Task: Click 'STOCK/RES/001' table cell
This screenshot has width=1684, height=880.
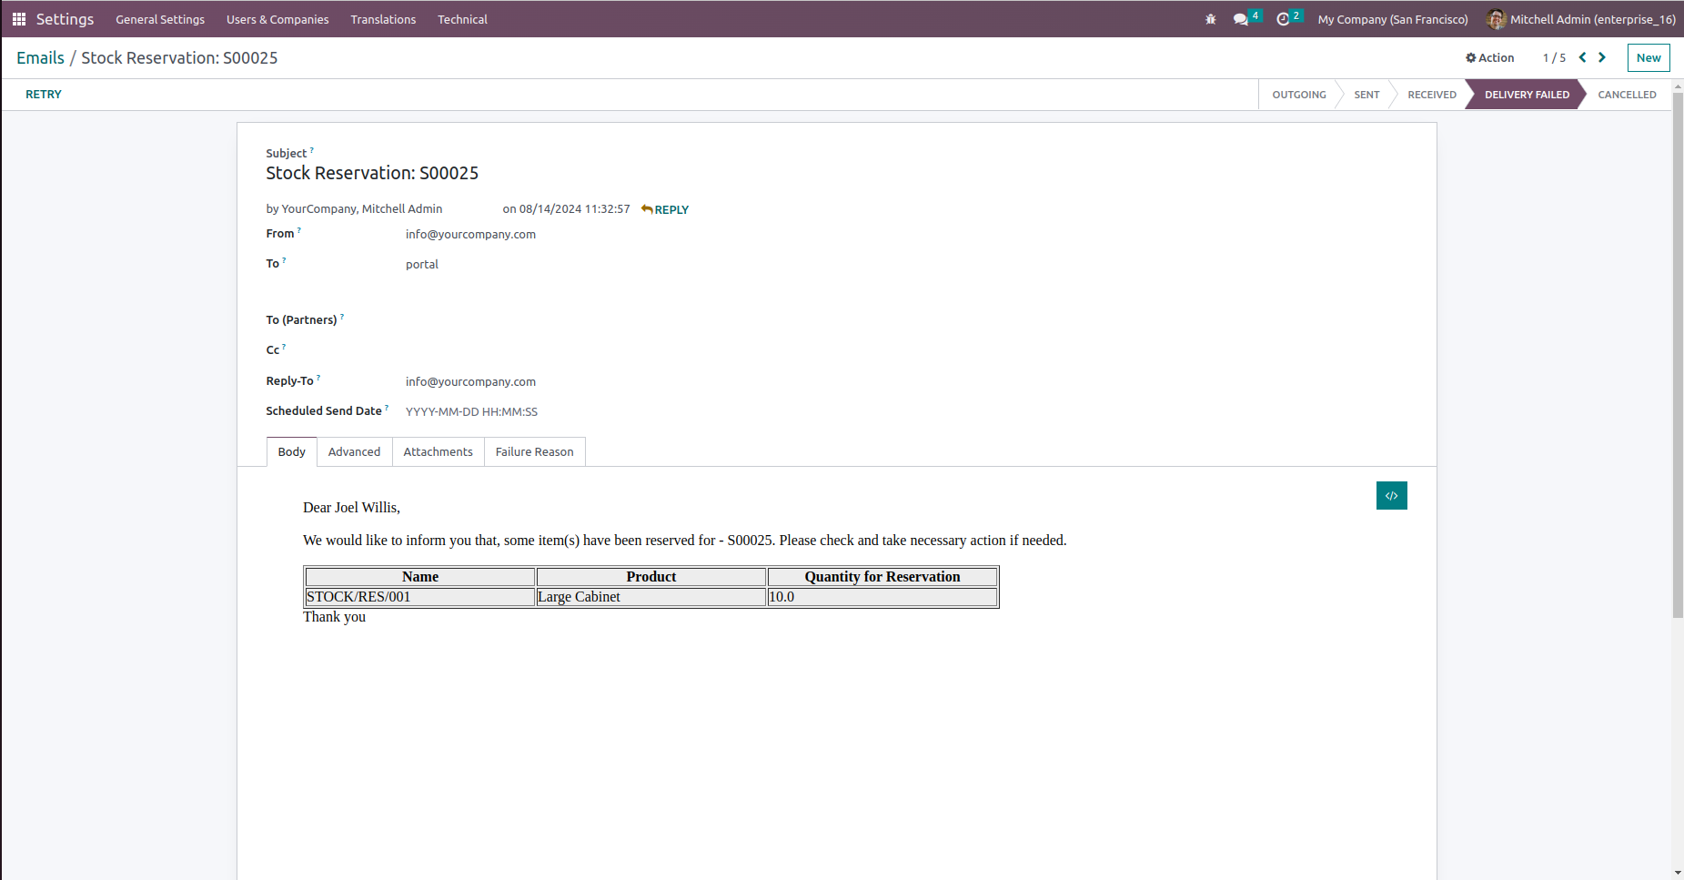Action: coord(420,597)
